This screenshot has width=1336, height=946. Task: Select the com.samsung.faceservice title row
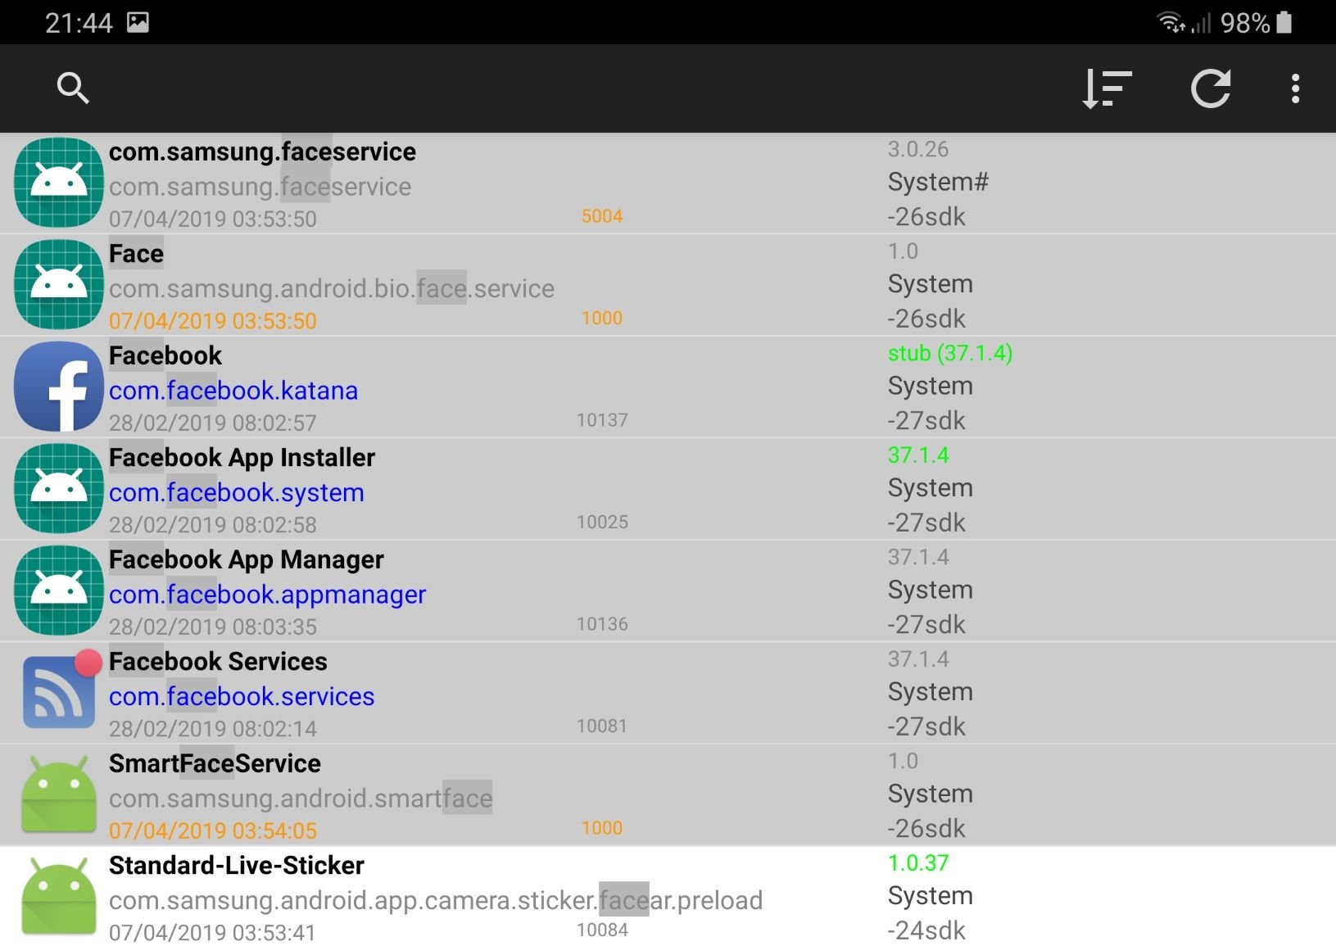tap(262, 152)
